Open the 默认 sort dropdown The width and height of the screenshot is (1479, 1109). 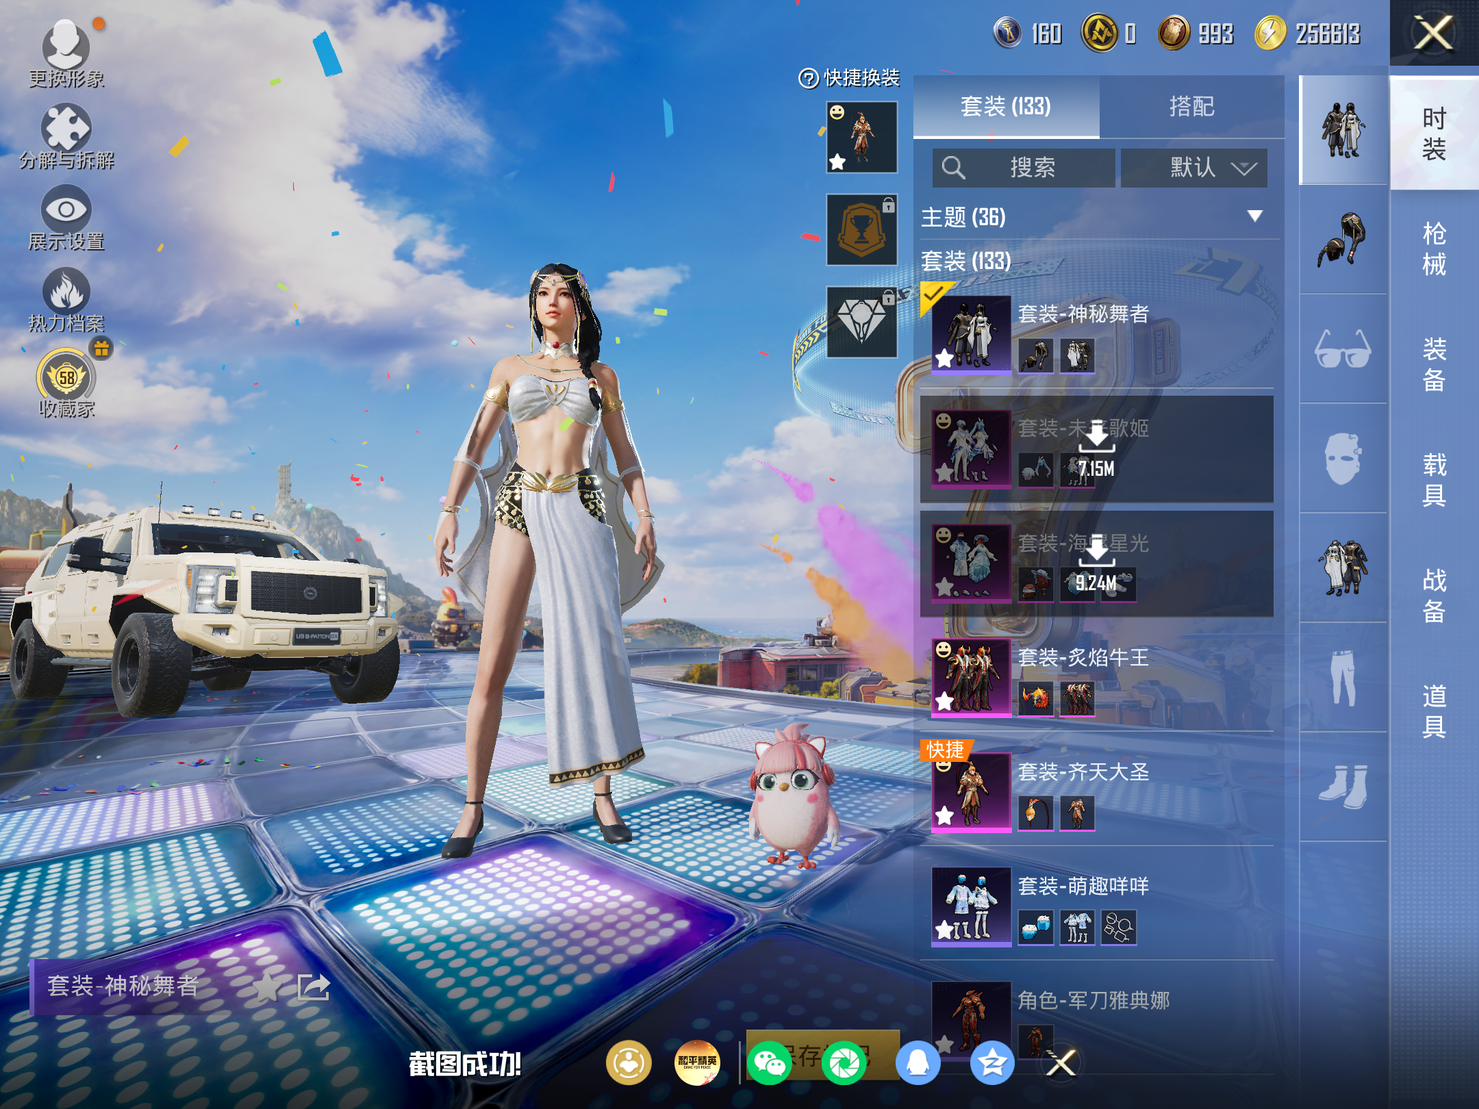click(x=1194, y=168)
